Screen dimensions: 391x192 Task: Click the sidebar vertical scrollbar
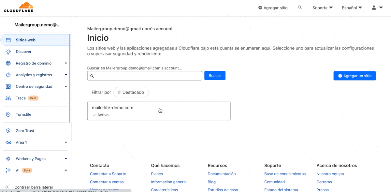70,78
